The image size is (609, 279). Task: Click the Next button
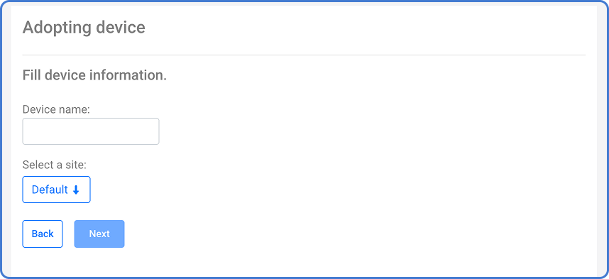click(99, 234)
